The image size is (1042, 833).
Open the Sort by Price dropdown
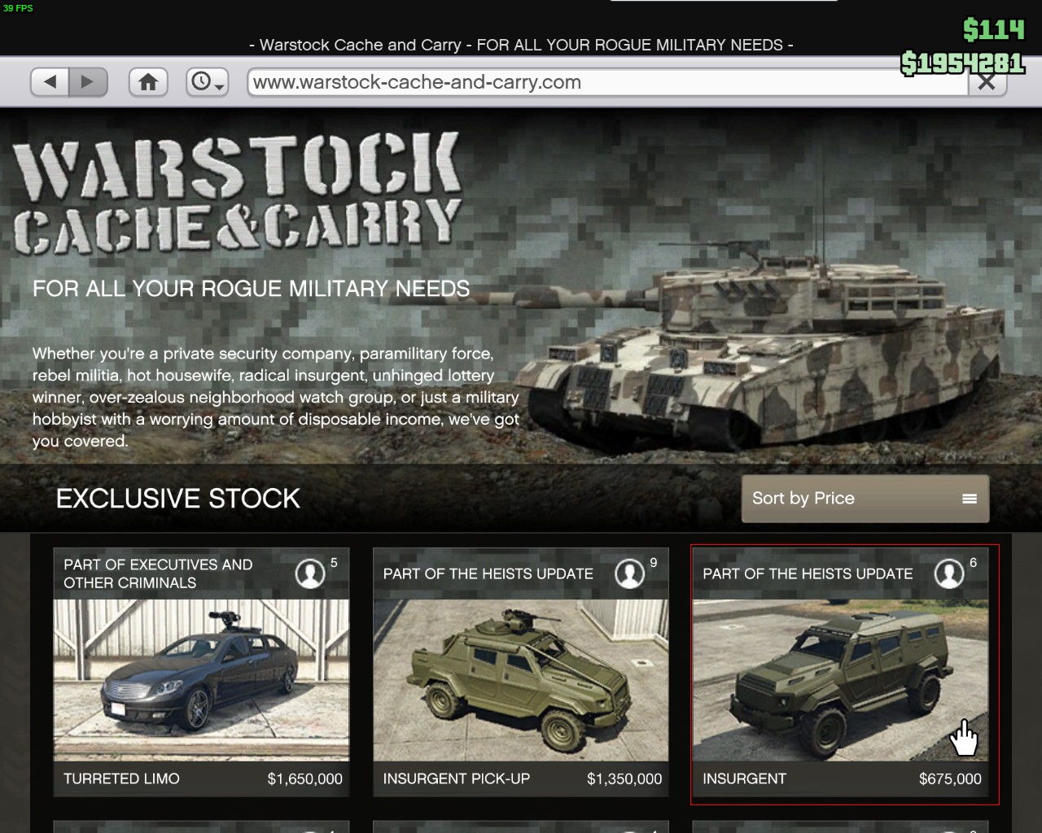point(865,499)
